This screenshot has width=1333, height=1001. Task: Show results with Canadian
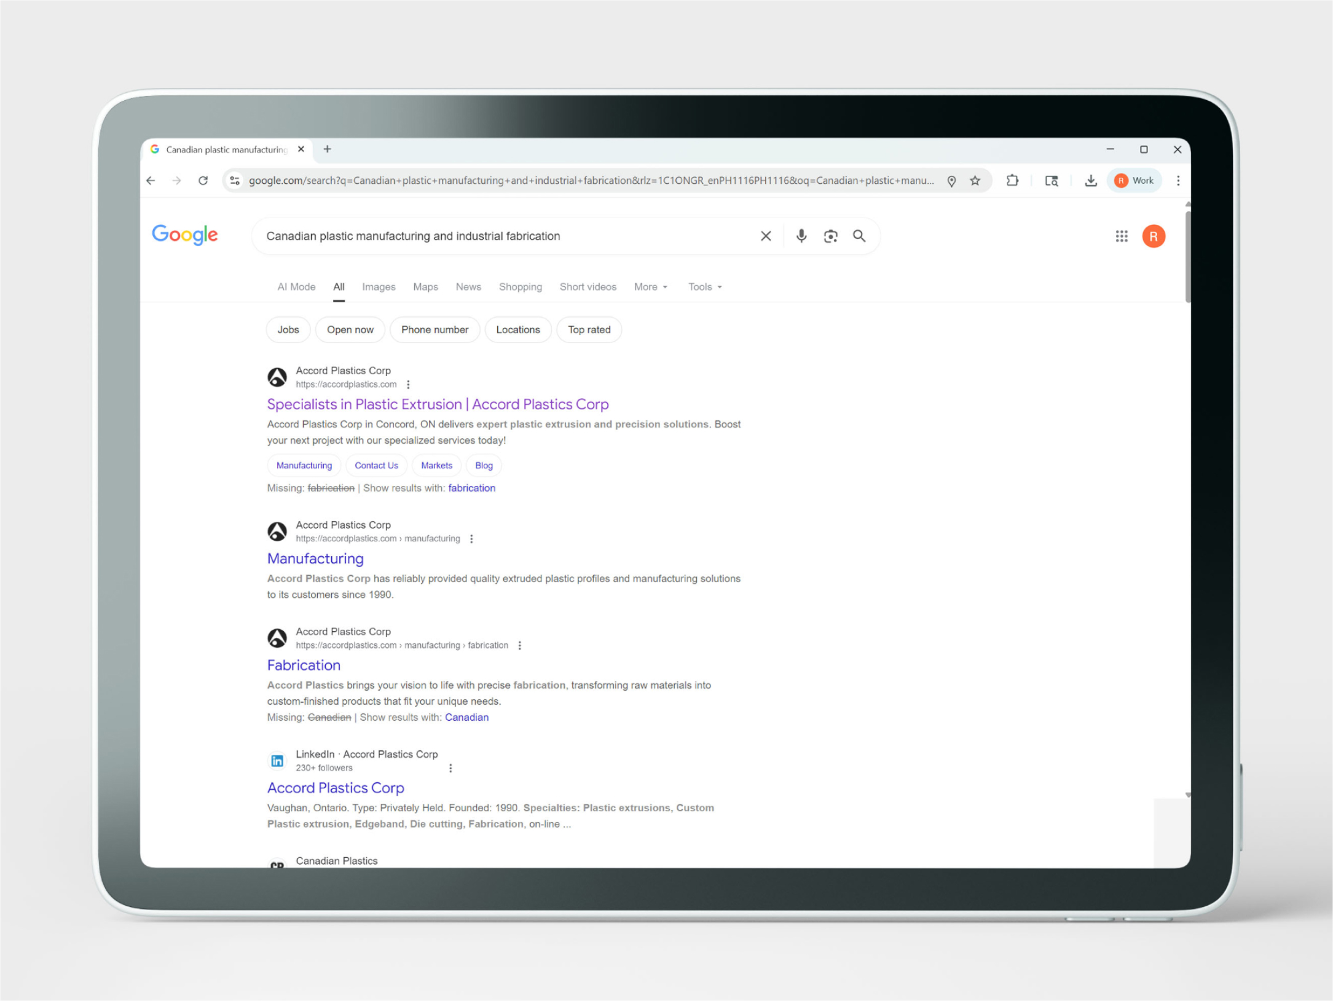[x=466, y=718]
